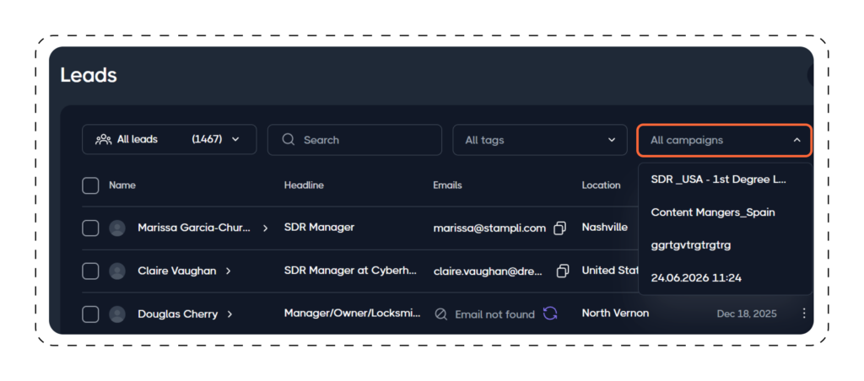Open Claire Vaughan lead details arrow
Viewport: 864px width, 381px height.
click(x=228, y=271)
